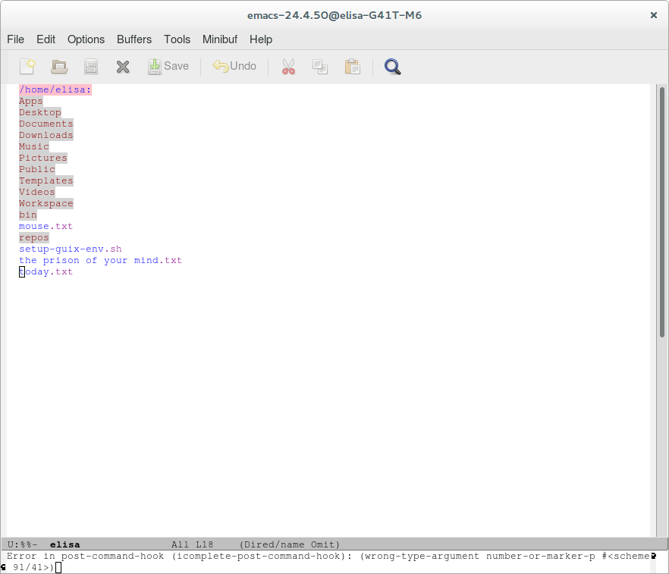Viewport: 669px width, 574px height.
Task: Open the Buffers menu
Action: 134,39
